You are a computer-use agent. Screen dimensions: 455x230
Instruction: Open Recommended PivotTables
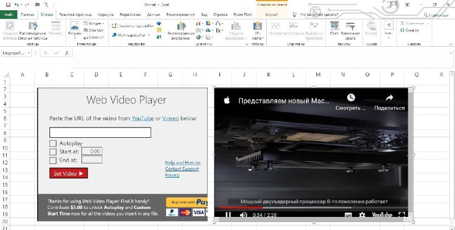point(33,31)
